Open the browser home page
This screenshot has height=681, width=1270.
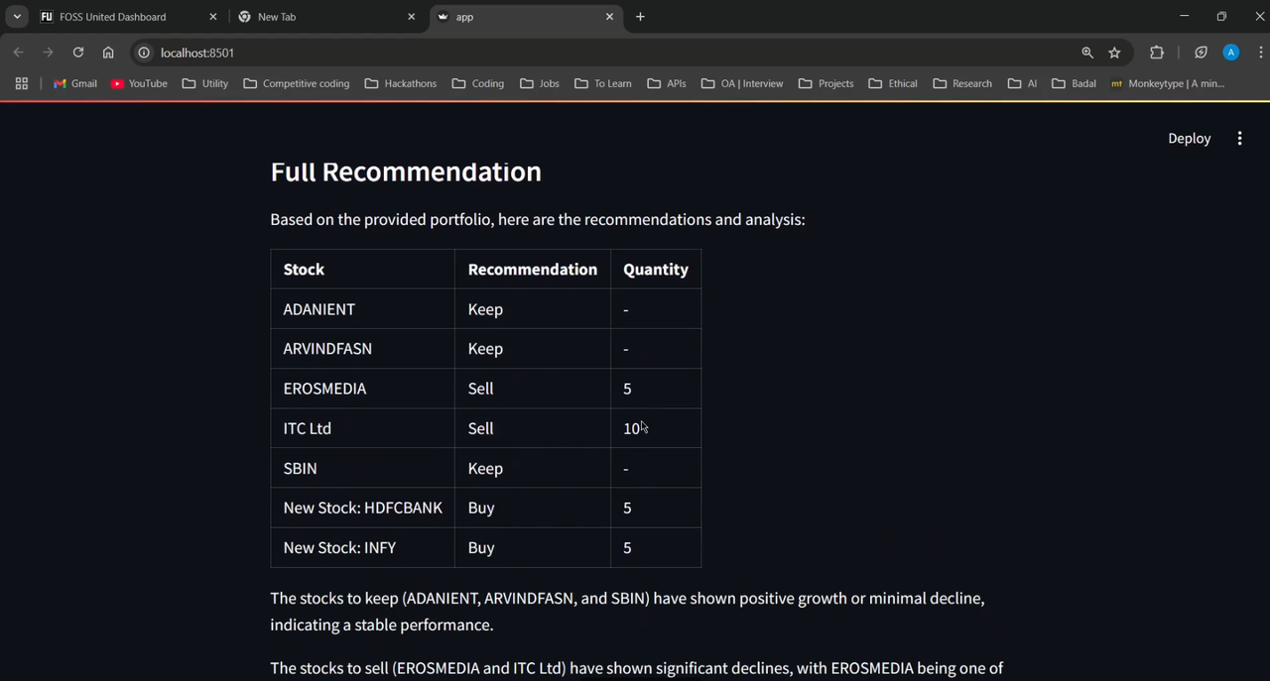coord(108,53)
